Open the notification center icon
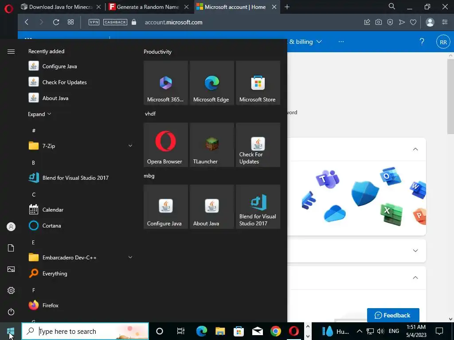 pyautogui.click(x=439, y=331)
